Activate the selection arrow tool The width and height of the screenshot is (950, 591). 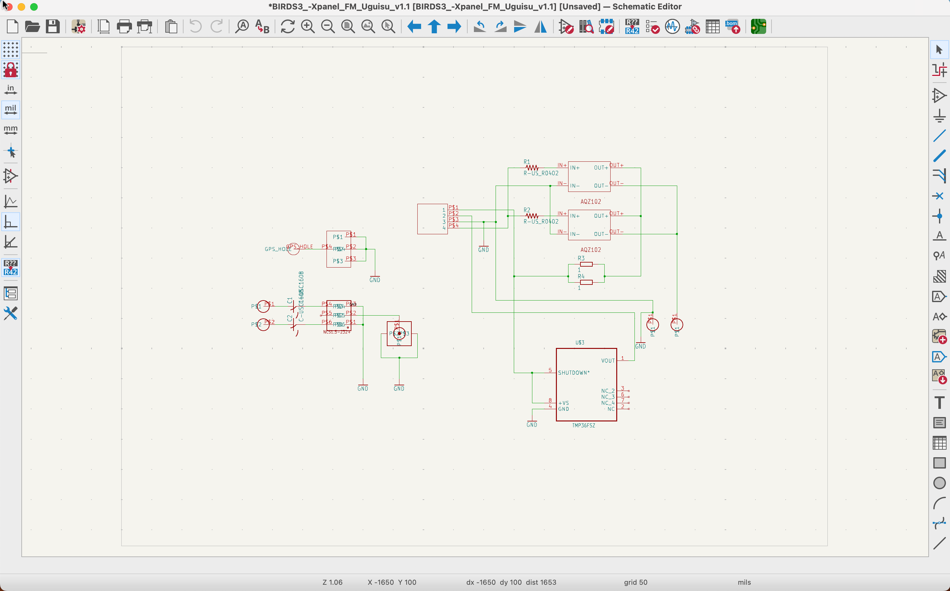939,50
